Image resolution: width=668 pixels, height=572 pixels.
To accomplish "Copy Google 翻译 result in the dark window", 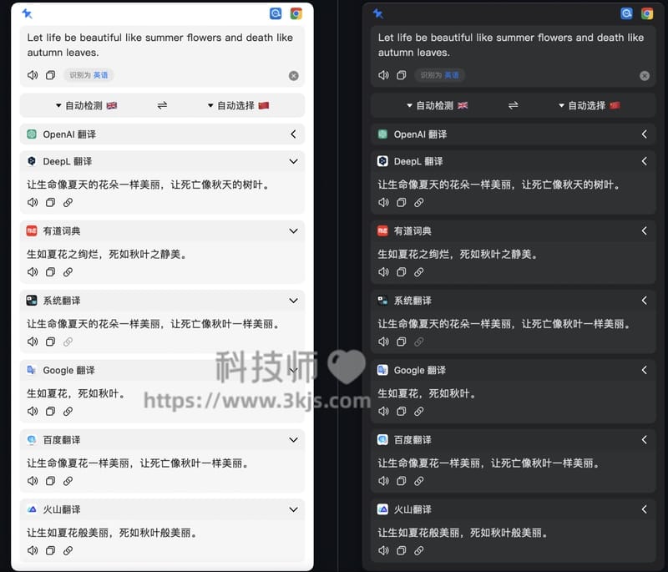I will (x=402, y=411).
